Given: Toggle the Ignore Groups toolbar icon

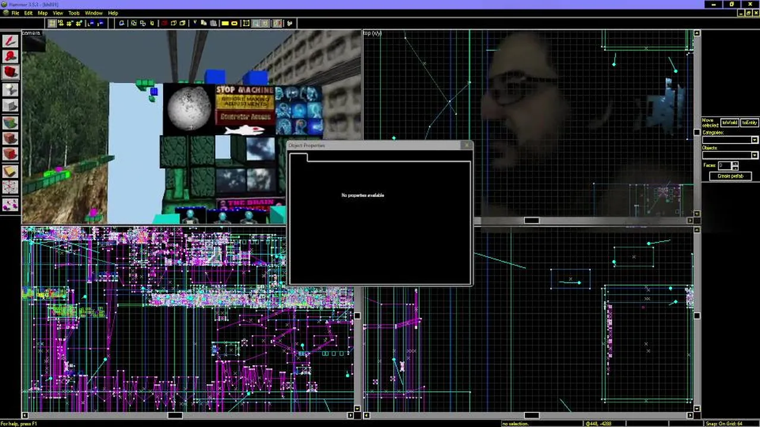Looking at the screenshot, I should click(x=152, y=23).
